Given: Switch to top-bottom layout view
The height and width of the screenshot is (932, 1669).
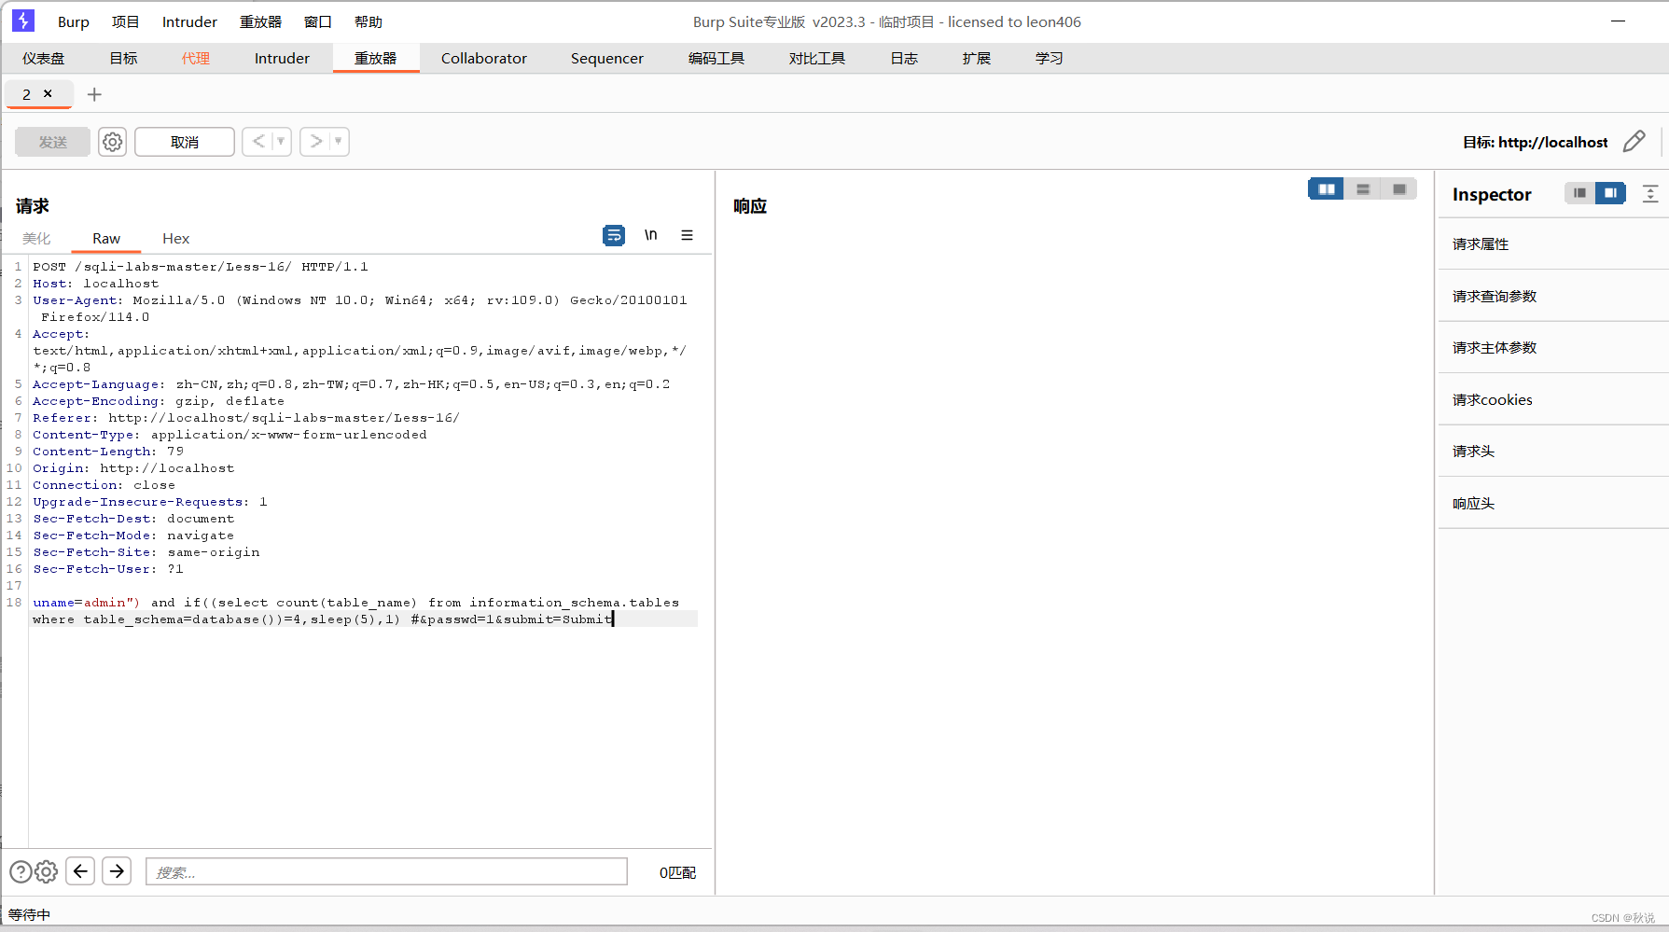Looking at the screenshot, I should pyautogui.click(x=1363, y=189).
